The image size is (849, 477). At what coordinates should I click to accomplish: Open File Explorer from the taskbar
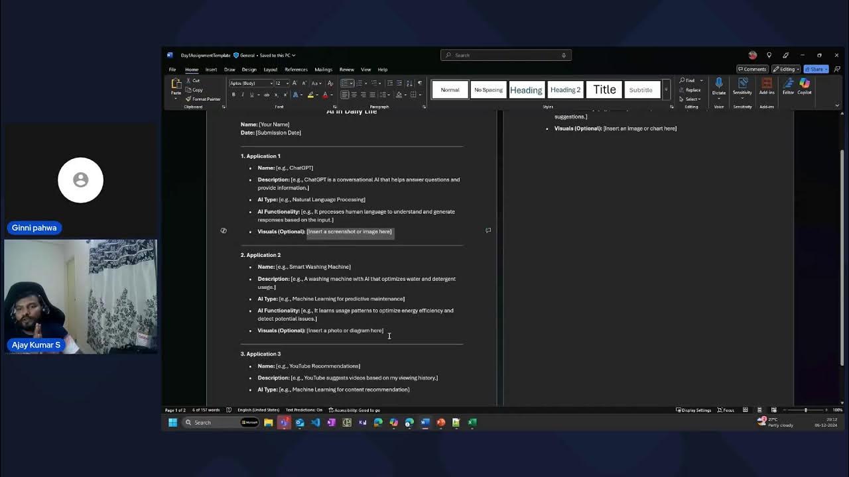[269, 422]
